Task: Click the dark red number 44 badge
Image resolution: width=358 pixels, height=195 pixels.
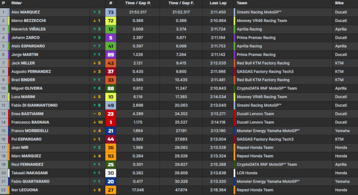Action: 111,139
